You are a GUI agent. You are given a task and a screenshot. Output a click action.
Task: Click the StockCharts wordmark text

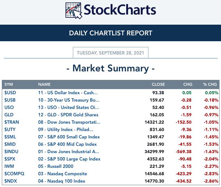tap(120, 10)
